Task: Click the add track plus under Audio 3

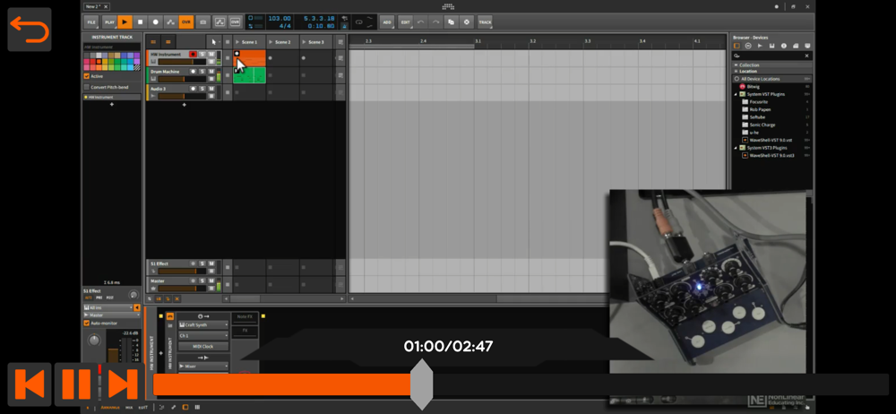Action: [184, 105]
